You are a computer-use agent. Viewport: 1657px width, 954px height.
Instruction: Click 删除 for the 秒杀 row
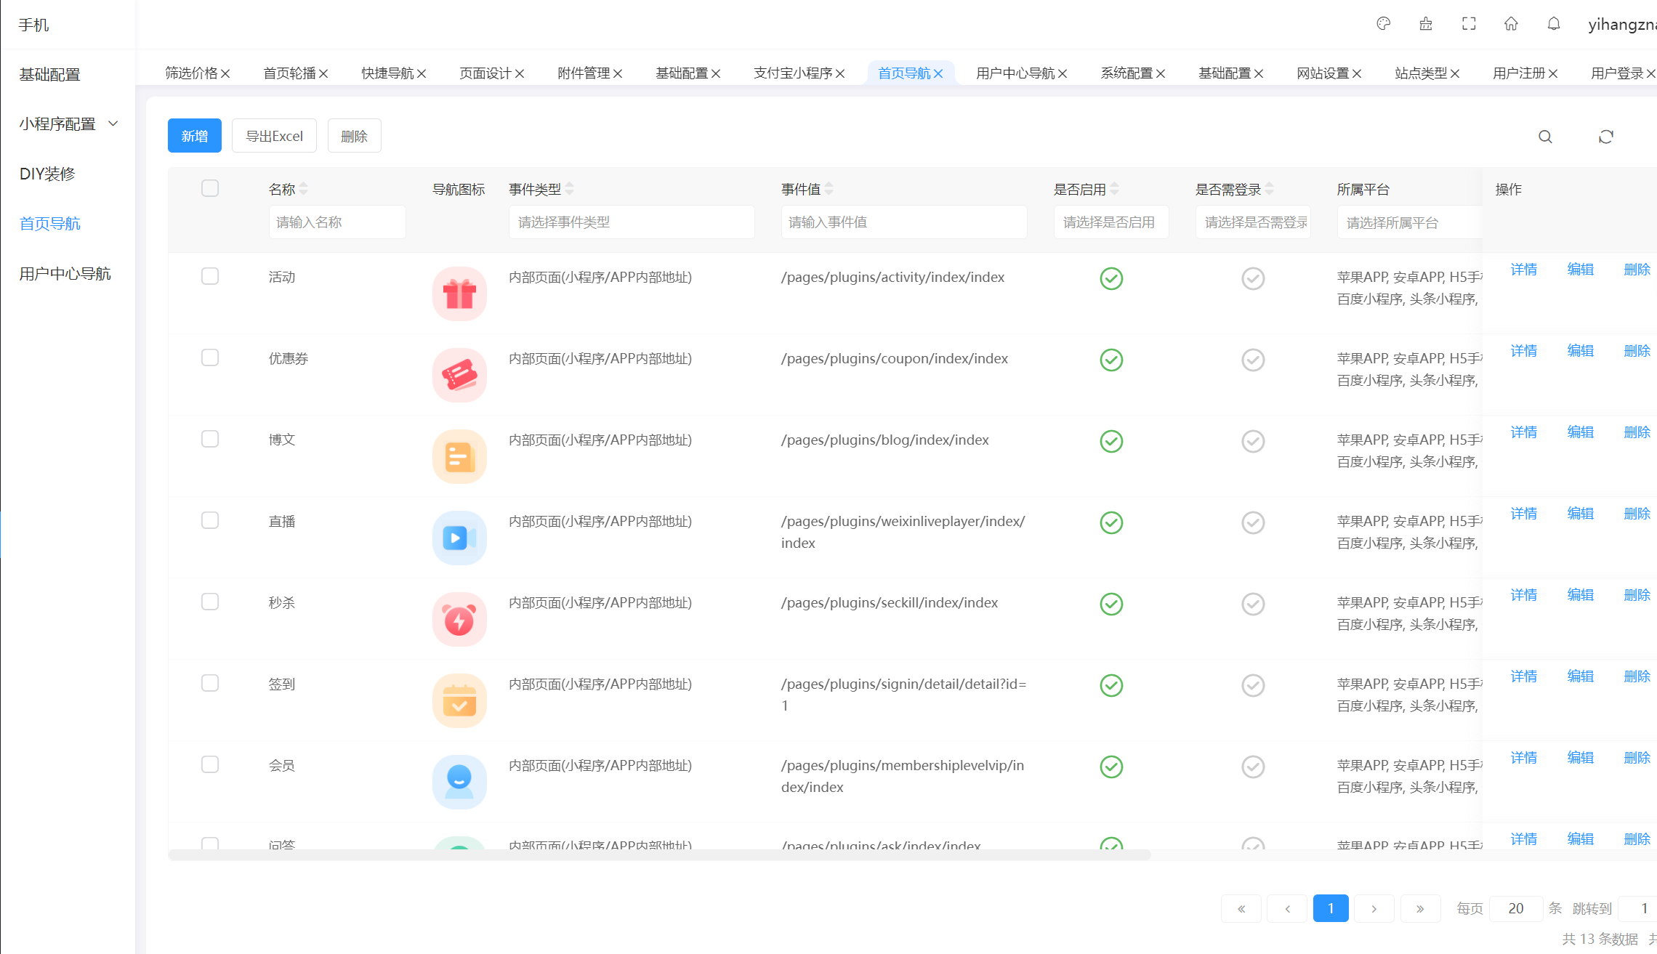click(x=1637, y=595)
